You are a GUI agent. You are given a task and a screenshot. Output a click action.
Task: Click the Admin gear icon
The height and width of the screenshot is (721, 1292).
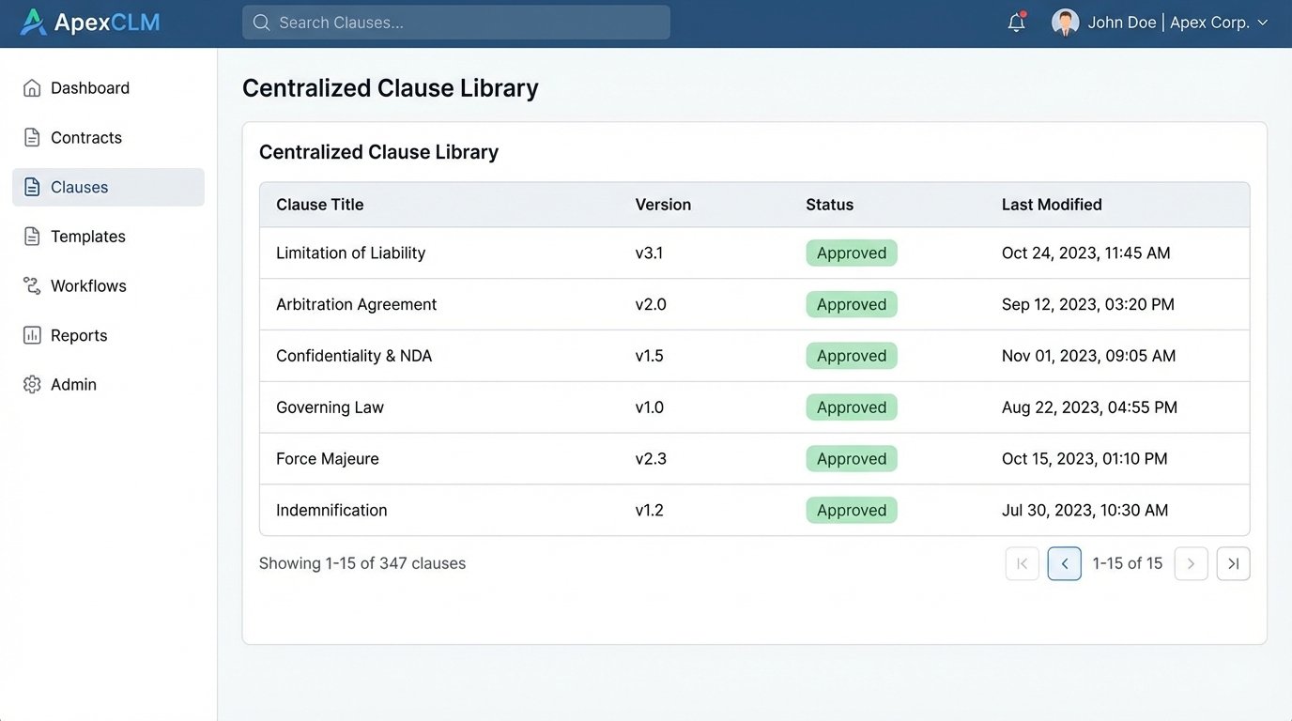click(x=32, y=385)
